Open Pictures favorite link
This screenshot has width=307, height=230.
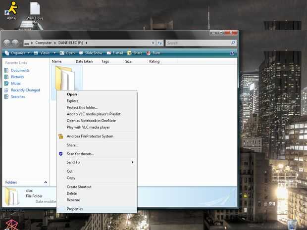[17, 77]
